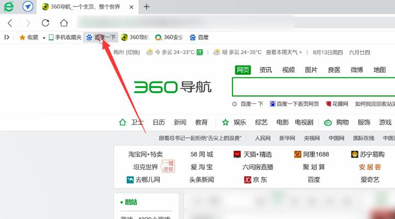Image resolution: width=395 pixels, height=219 pixels.
Task: Open the 电视剧 nav link
Action: pyautogui.click(x=304, y=122)
